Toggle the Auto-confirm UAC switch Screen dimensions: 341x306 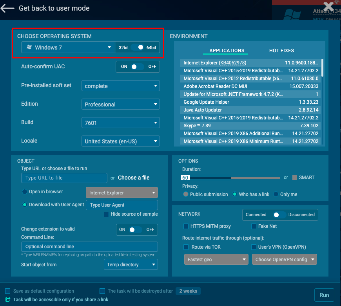pyautogui.click(x=138, y=67)
